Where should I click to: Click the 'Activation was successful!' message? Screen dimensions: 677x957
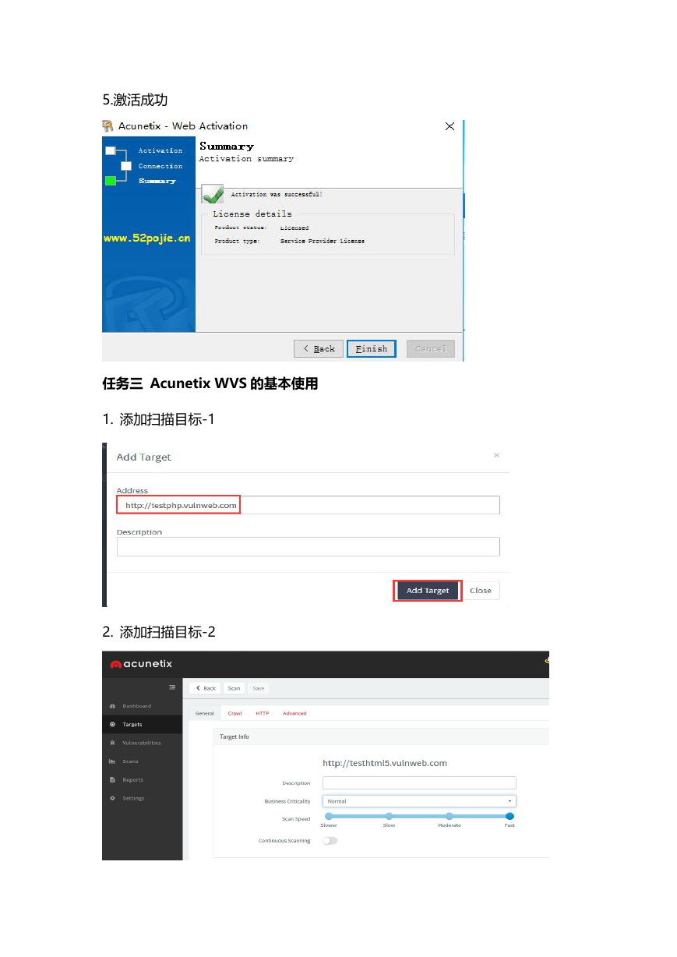click(x=277, y=194)
